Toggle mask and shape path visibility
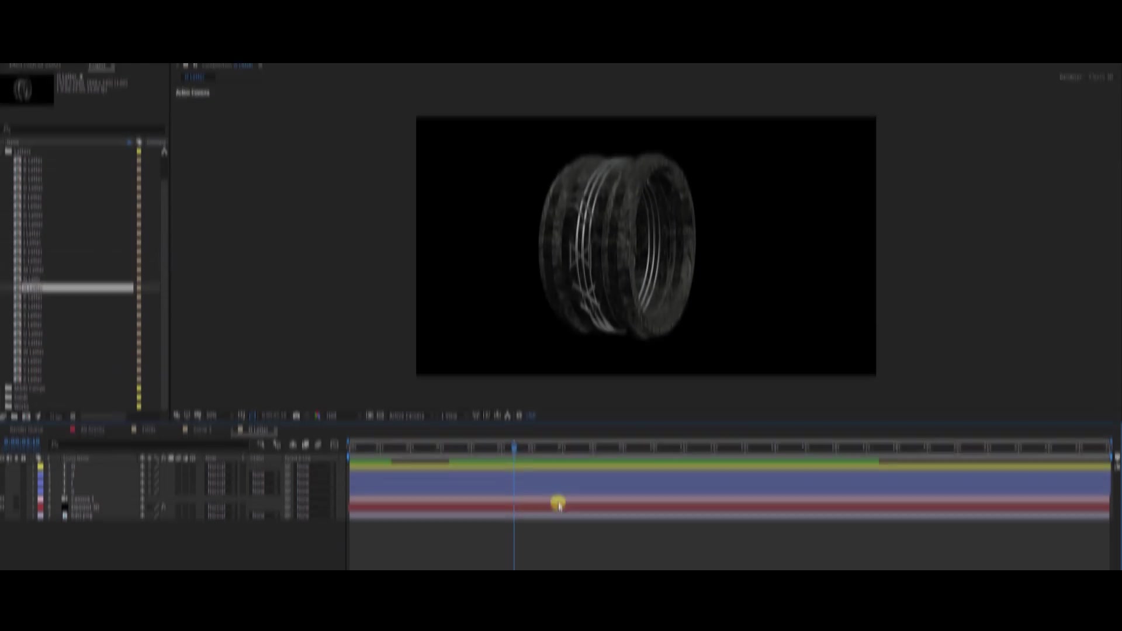This screenshot has height=631, width=1122. coord(252,416)
